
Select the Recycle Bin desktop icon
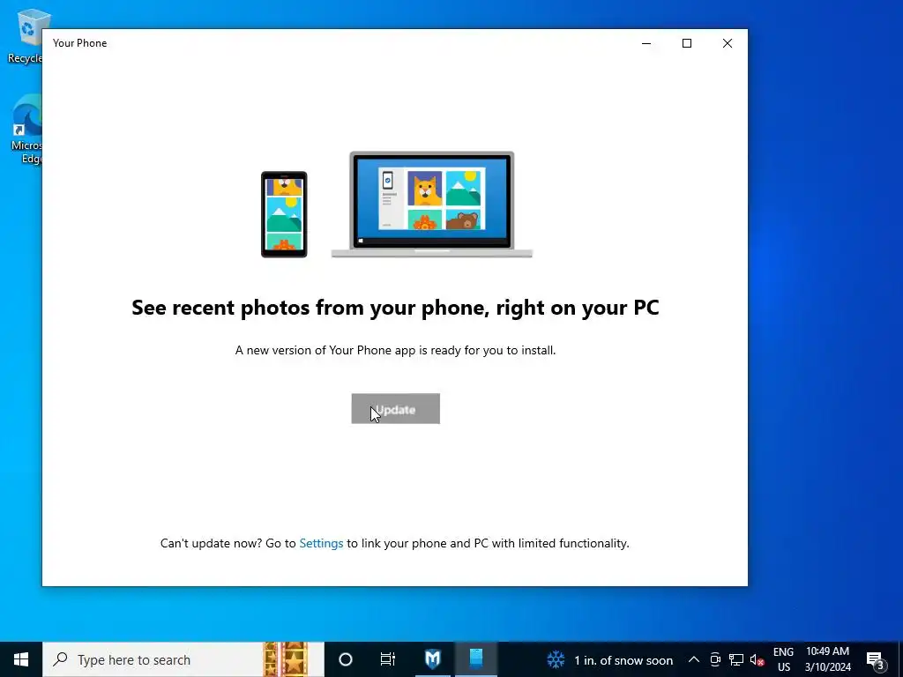(x=26, y=35)
